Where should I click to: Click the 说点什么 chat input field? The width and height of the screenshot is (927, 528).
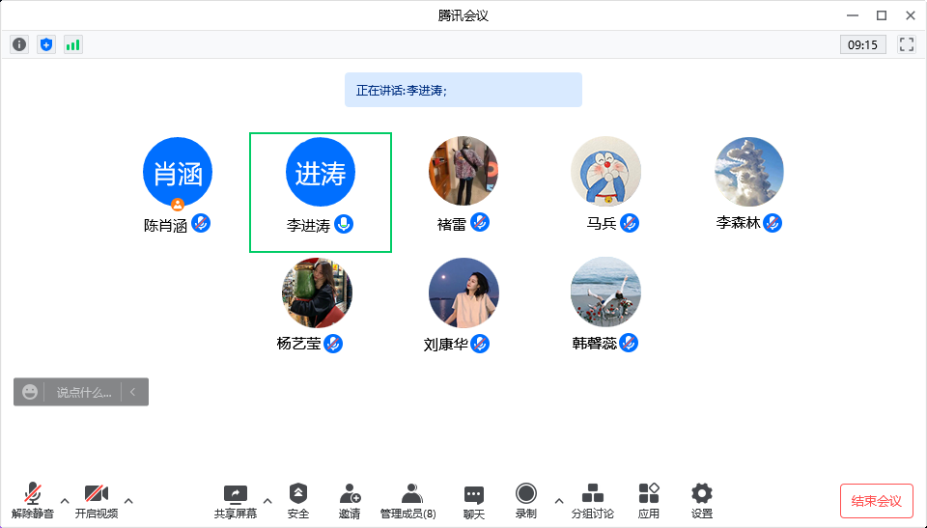pyautogui.click(x=83, y=392)
